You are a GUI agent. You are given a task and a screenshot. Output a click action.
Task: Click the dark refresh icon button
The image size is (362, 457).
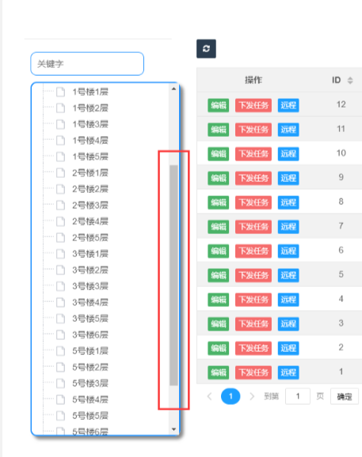206,49
